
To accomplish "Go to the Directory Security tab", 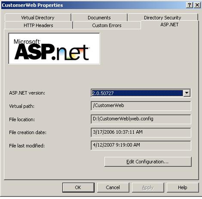I will click(162, 18).
